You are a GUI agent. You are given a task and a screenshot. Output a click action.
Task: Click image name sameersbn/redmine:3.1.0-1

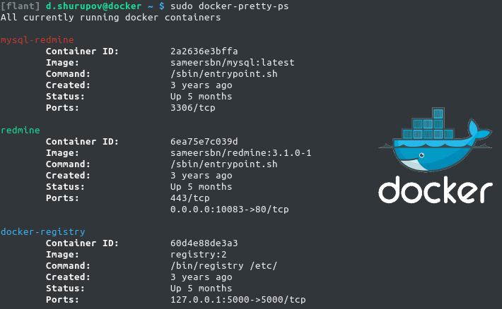coord(241,153)
